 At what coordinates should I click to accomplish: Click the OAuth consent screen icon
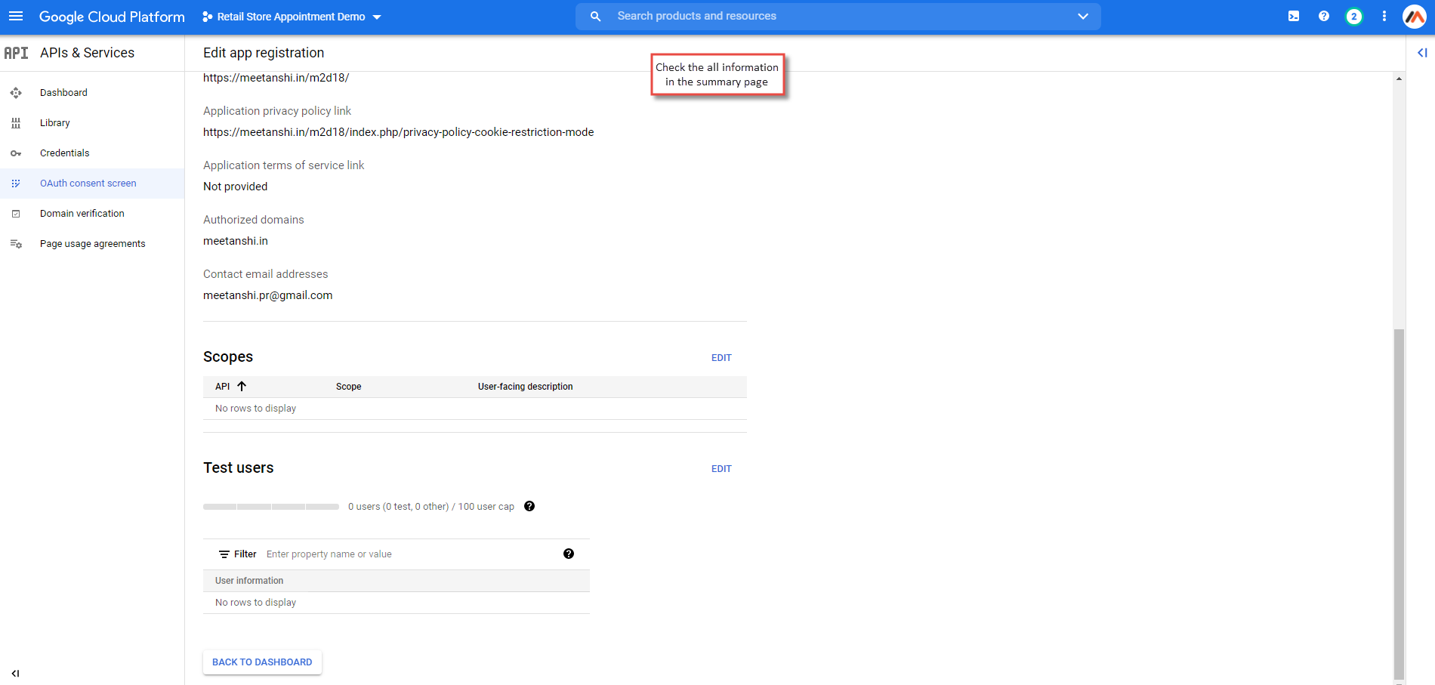(x=16, y=184)
